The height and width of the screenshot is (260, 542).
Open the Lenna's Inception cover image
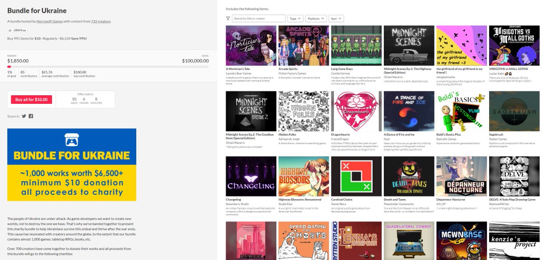click(356, 241)
